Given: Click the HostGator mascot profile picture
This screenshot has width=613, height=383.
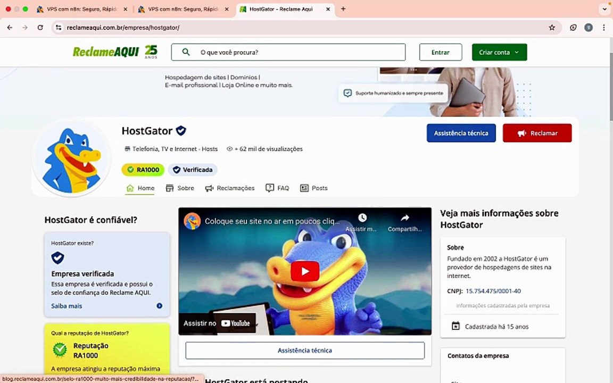Looking at the screenshot, I should pos(71,159).
